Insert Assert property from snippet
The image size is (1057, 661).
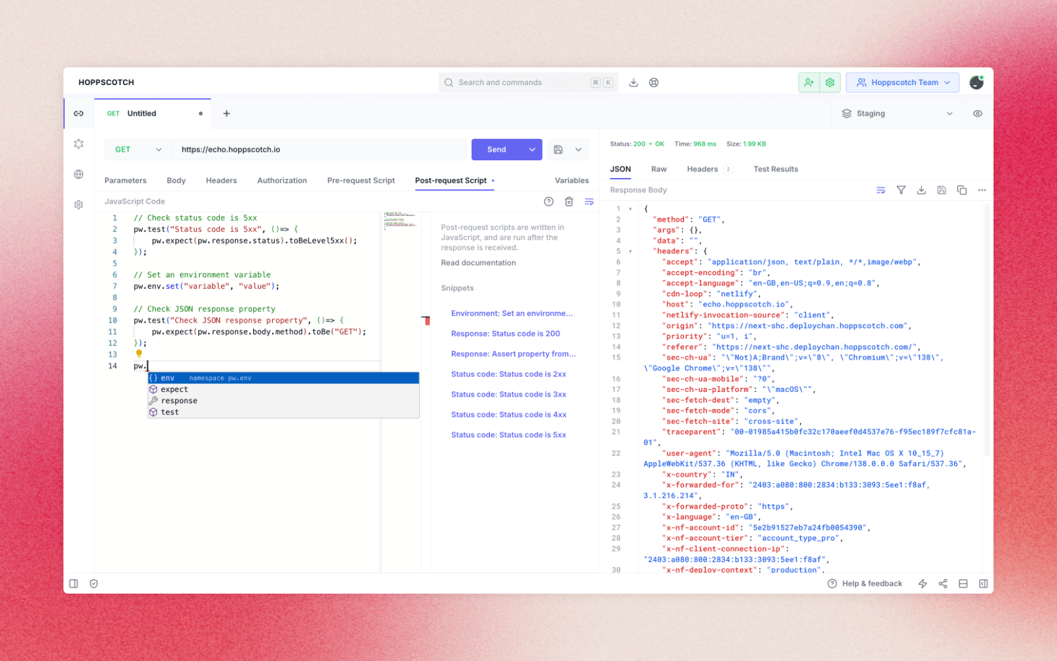[x=513, y=354]
